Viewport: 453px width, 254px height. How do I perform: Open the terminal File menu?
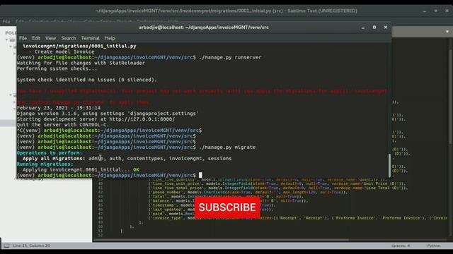click(23, 38)
